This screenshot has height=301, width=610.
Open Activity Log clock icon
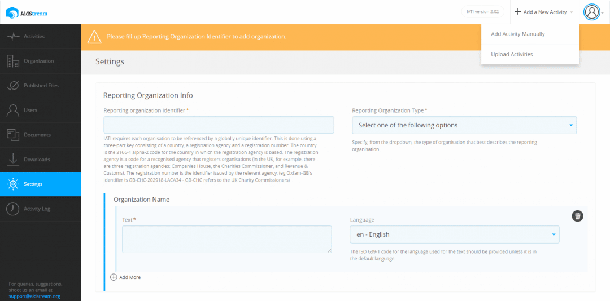click(x=13, y=209)
